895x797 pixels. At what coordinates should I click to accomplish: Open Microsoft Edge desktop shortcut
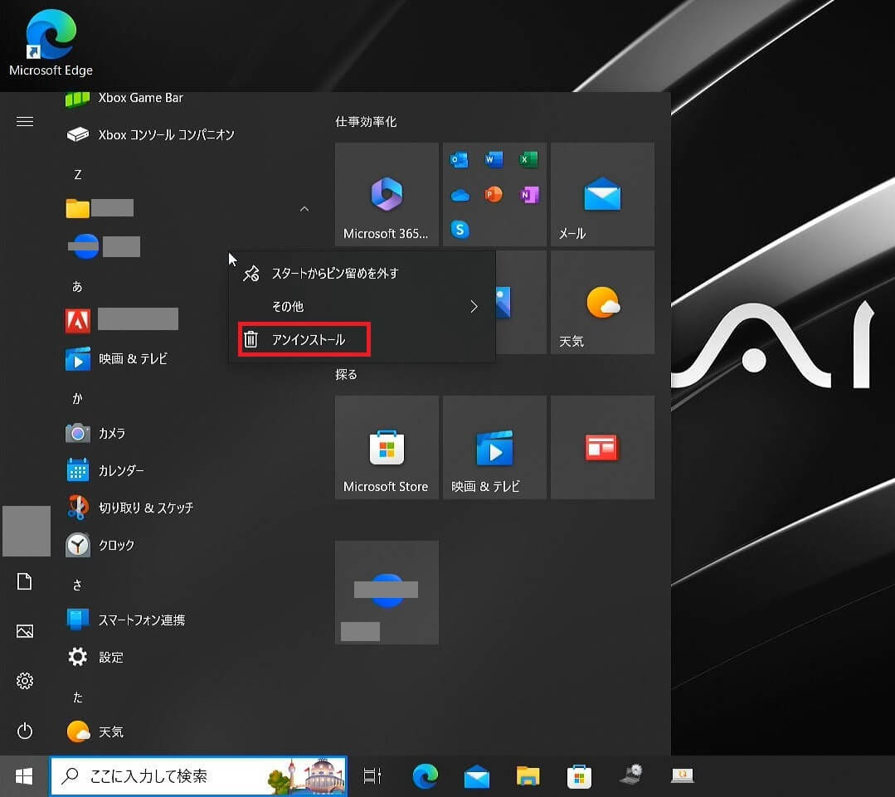point(51,43)
